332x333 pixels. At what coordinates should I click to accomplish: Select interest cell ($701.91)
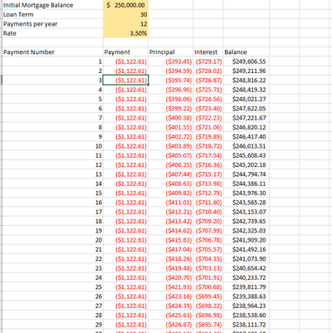(208, 277)
